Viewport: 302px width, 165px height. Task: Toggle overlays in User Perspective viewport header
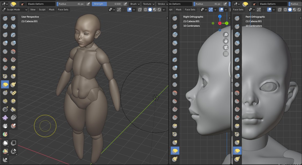point(129,10)
